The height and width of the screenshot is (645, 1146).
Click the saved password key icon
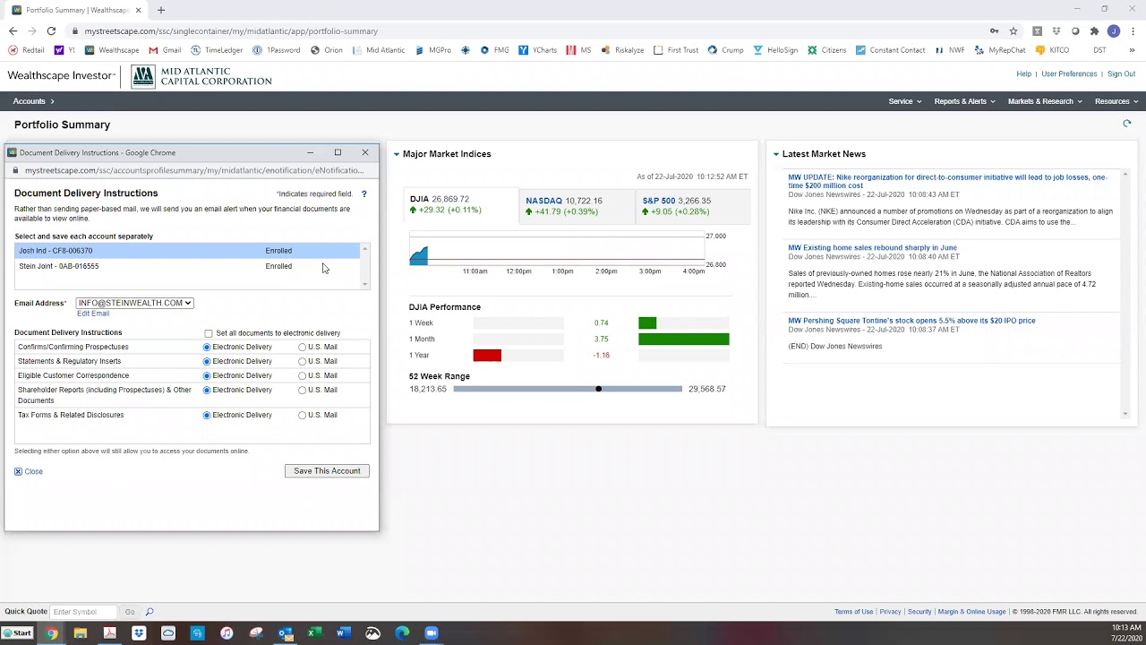pos(994,30)
